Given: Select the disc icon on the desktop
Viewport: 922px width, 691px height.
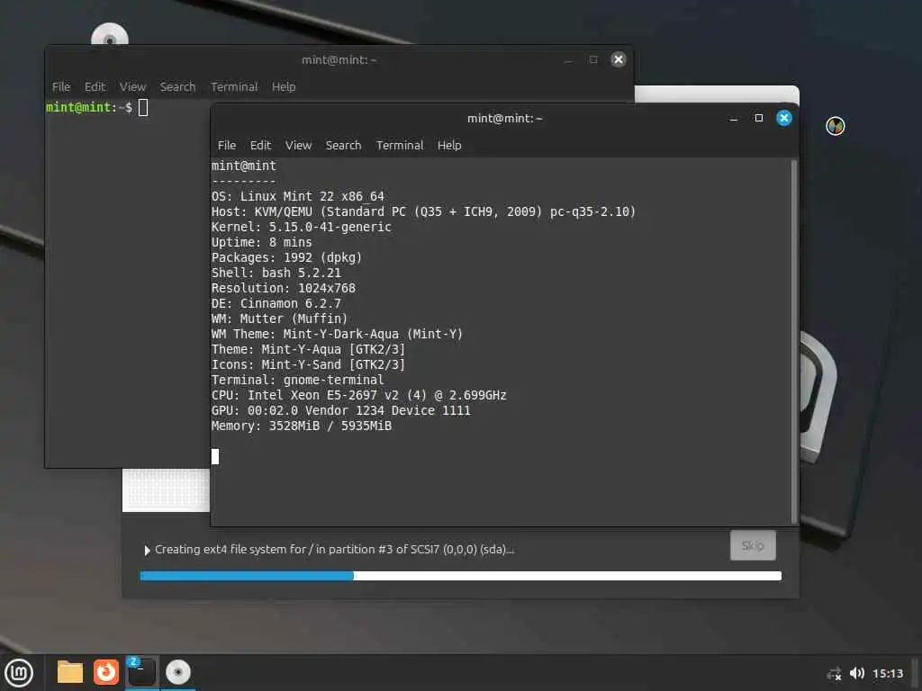Looking at the screenshot, I should click(x=109, y=35).
